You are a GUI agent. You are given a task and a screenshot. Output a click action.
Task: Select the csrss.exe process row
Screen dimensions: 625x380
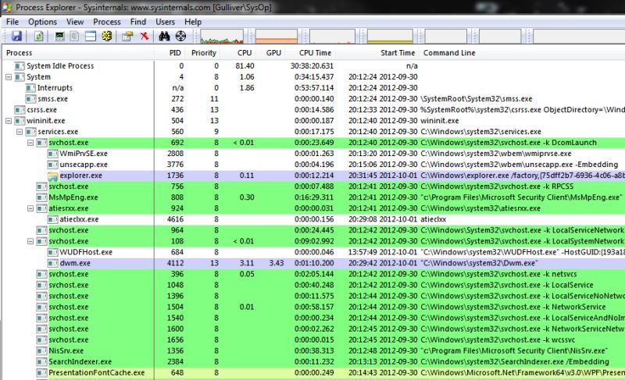314,110
